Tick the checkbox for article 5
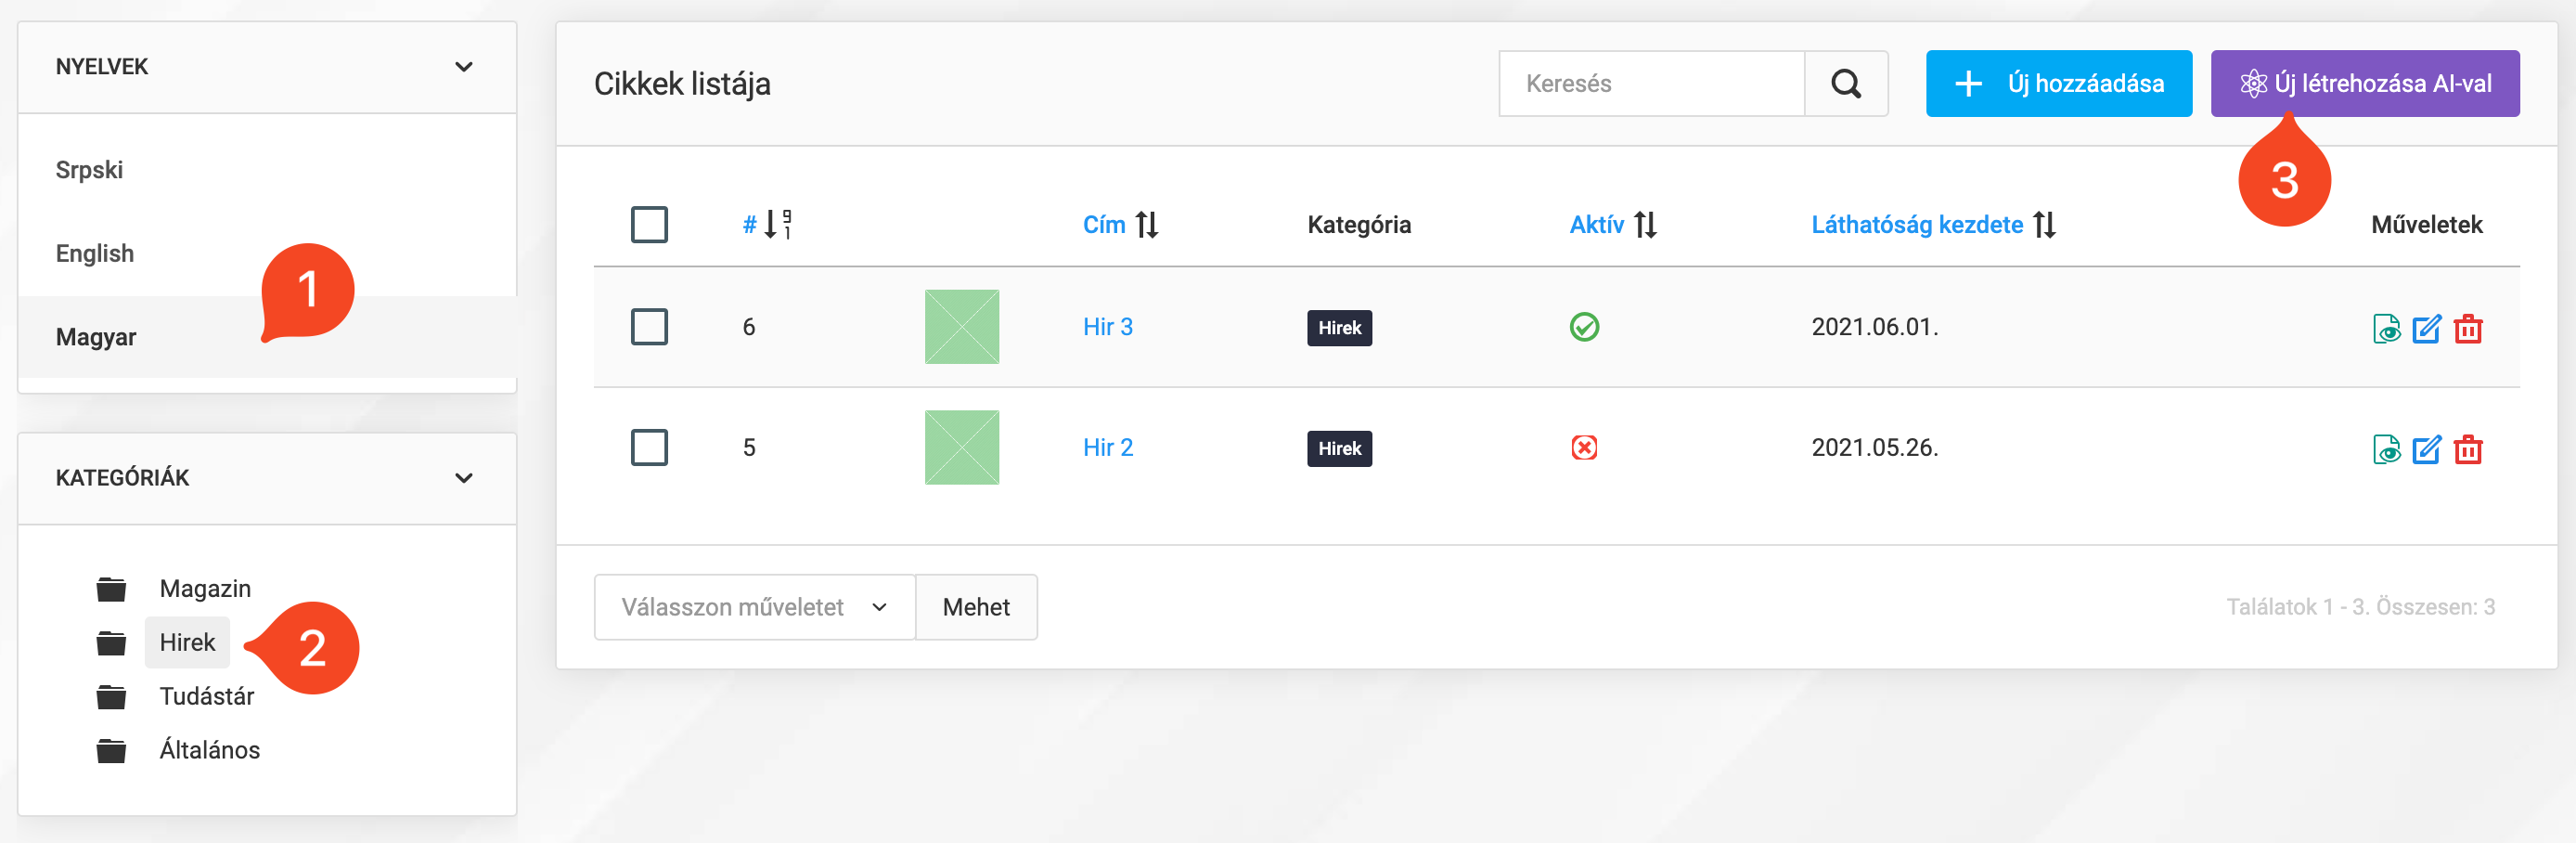The width and height of the screenshot is (2576, 843). (649, 447)
